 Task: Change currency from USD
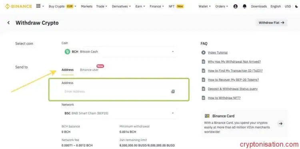(288, 6)
